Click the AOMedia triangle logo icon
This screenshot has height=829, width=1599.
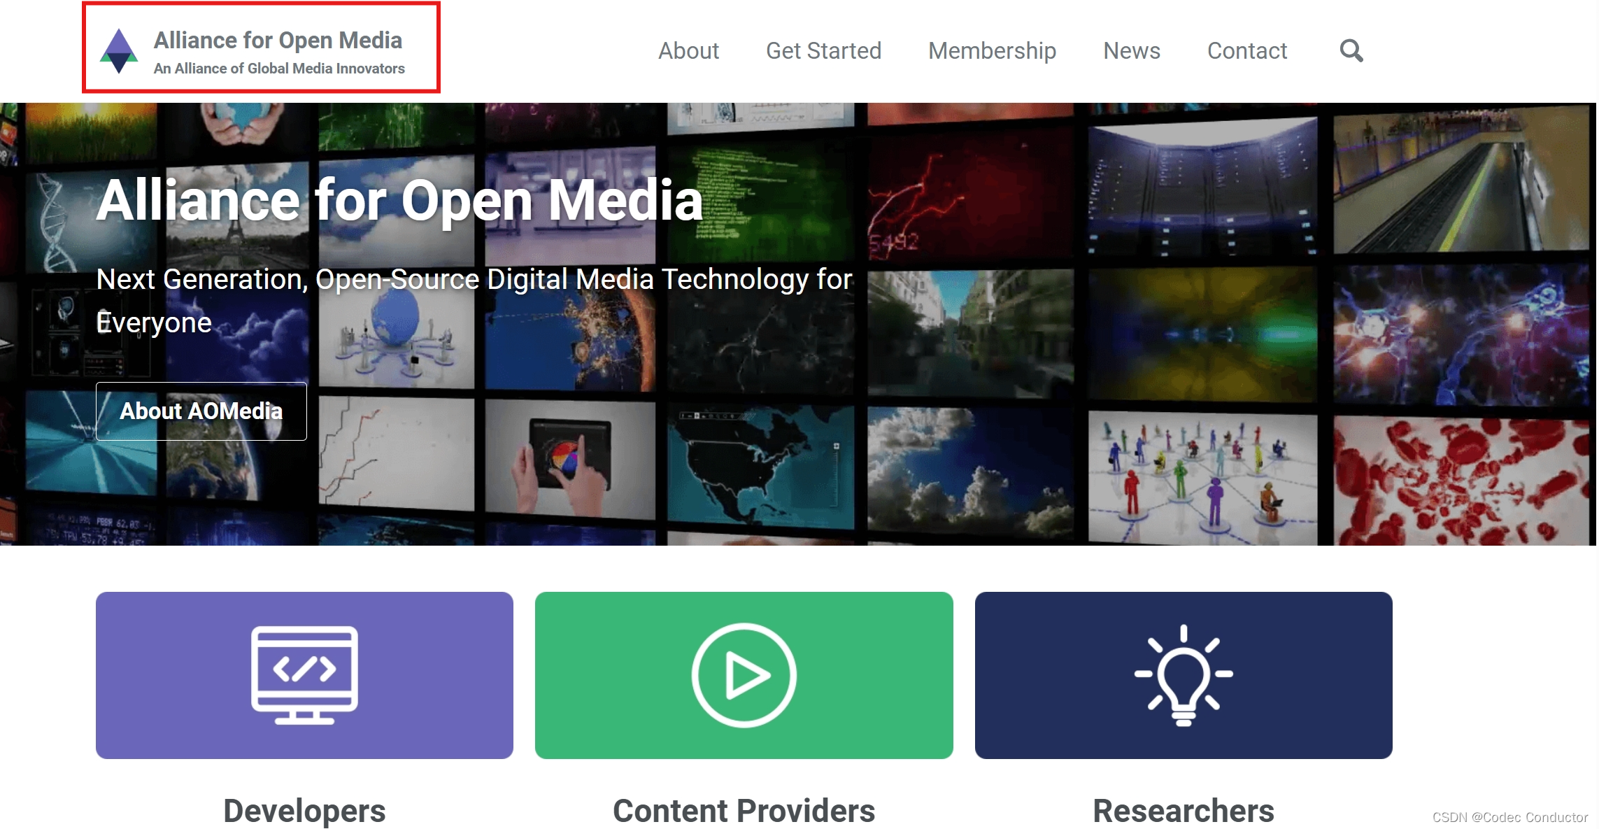[119, 51]
